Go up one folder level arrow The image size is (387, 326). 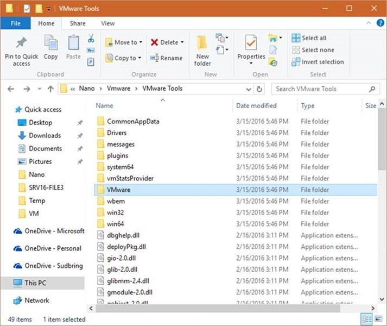[50, 89]
